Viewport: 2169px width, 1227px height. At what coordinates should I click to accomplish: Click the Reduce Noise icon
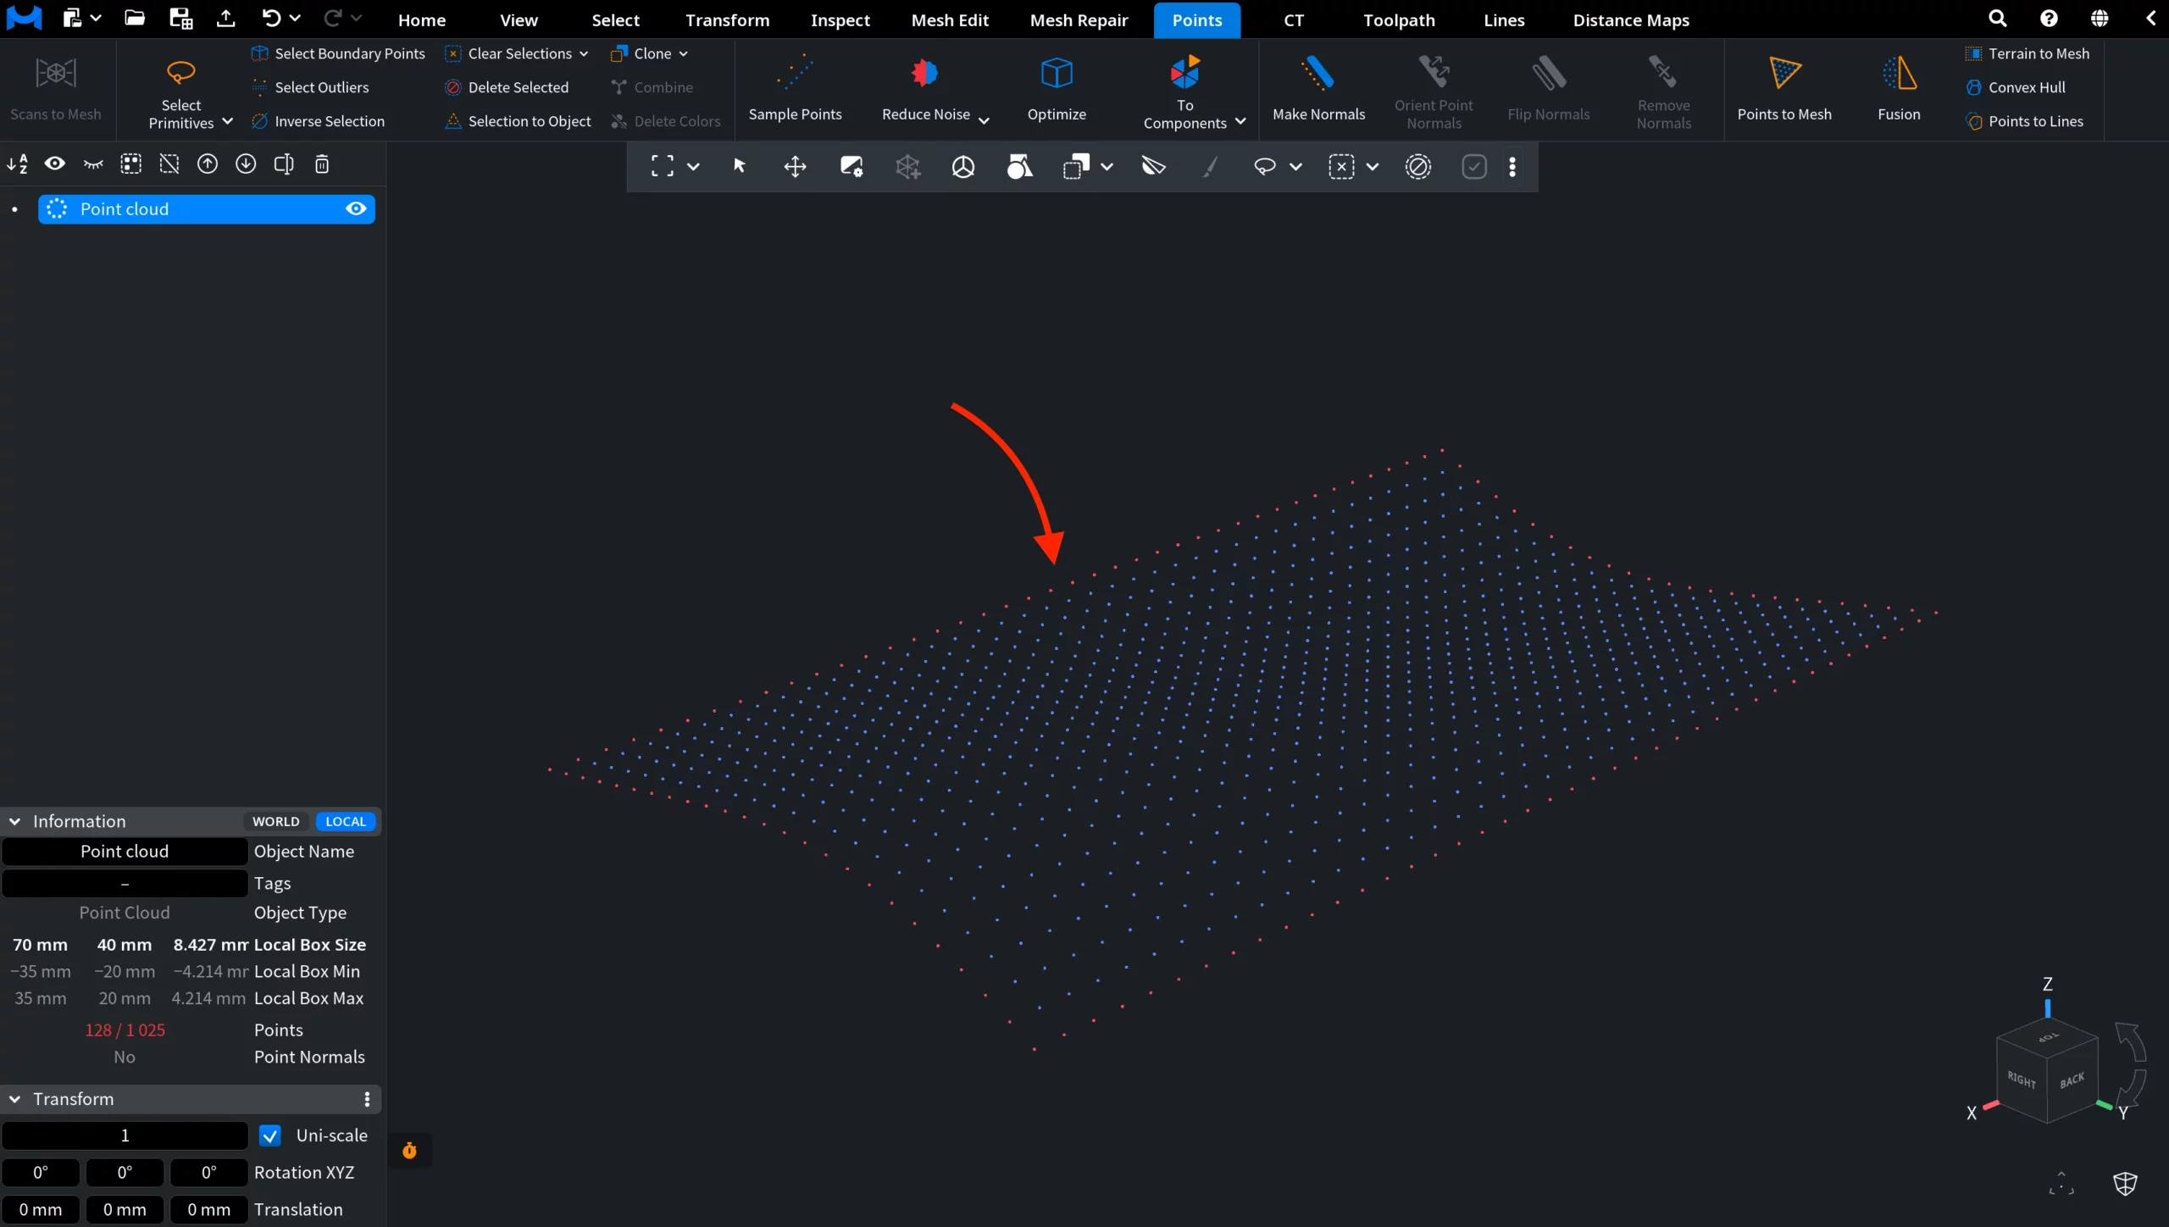point(925,74)
